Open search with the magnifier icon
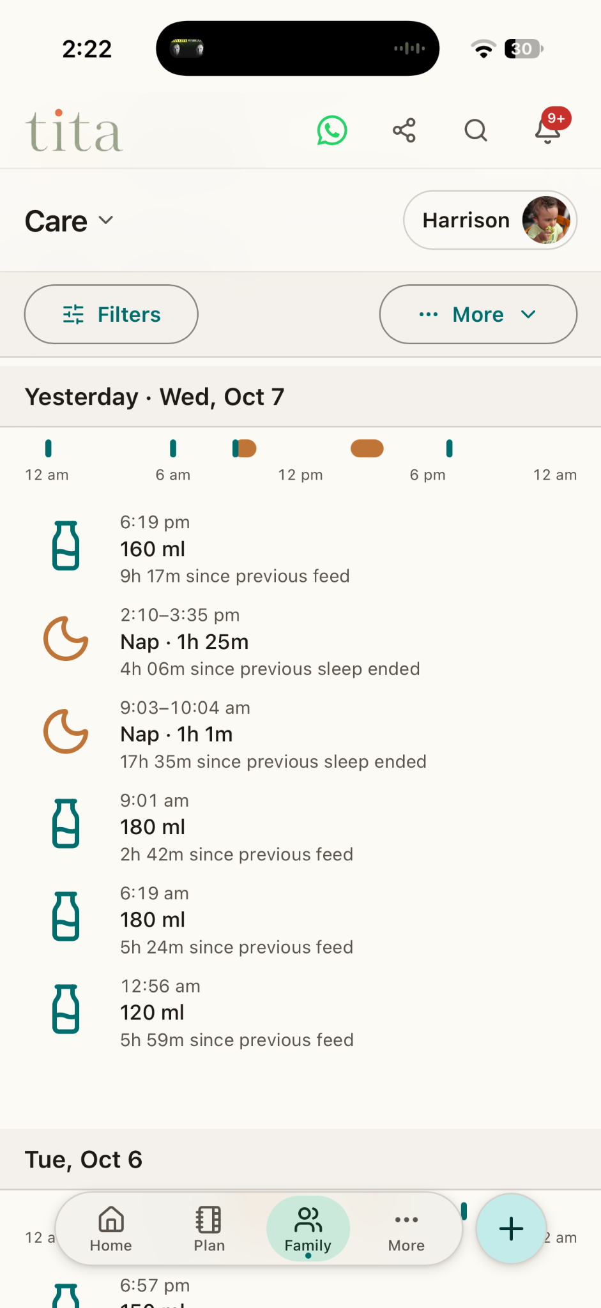Viewport: 601px width, 1308px height. [476, 130]
